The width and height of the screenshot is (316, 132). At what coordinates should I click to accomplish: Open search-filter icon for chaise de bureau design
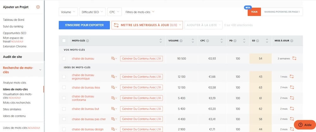tap(114, 129)
